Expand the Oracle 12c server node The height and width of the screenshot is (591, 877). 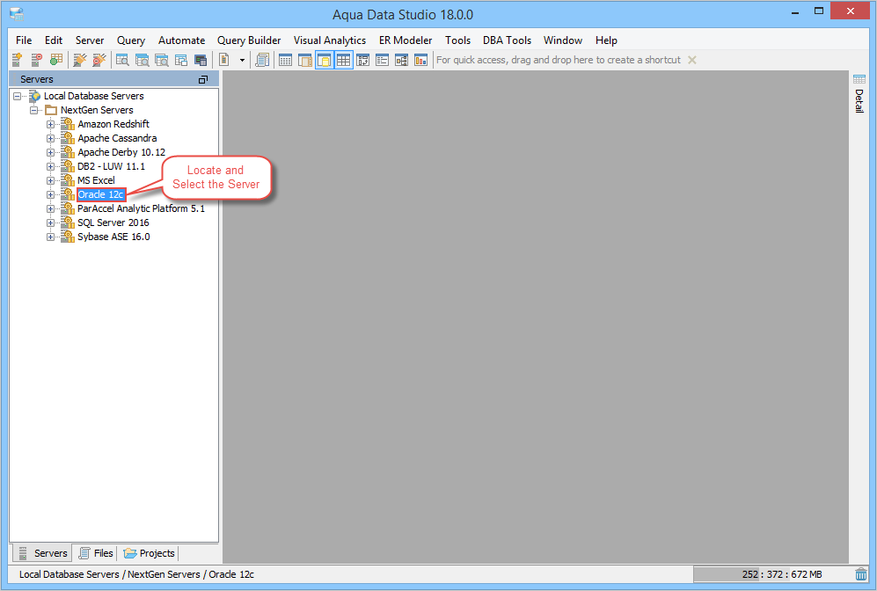click(50, 194)
